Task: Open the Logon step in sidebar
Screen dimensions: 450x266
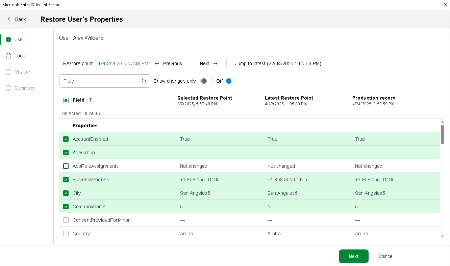Action: 21,56
